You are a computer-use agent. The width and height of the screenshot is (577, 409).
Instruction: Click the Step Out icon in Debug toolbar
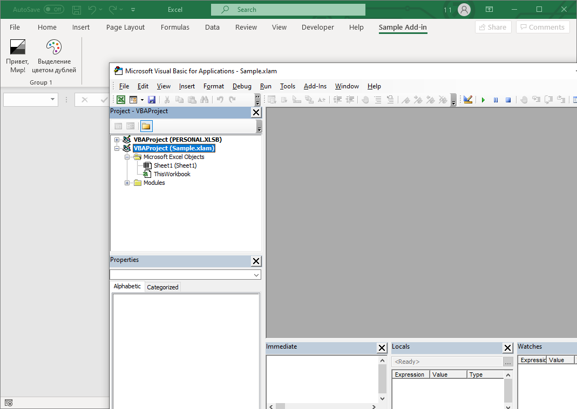[561, 100]
